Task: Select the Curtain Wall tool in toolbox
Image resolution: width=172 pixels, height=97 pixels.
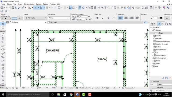Action: pos(3,65)
